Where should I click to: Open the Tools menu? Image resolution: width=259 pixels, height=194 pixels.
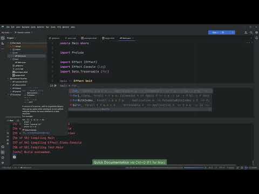tap(53, 27)
